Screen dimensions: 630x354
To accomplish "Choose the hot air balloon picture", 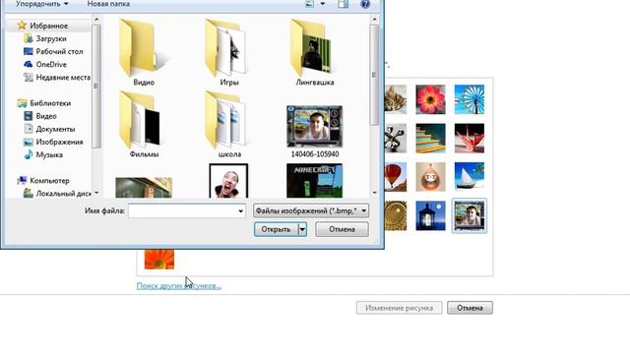I will click(396, 177).
